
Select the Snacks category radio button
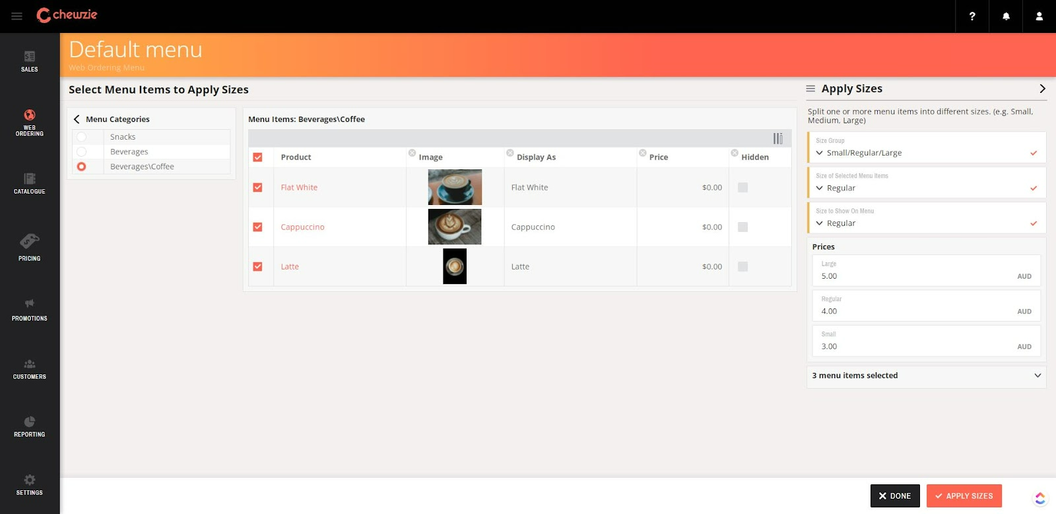(x=81, y=137)
